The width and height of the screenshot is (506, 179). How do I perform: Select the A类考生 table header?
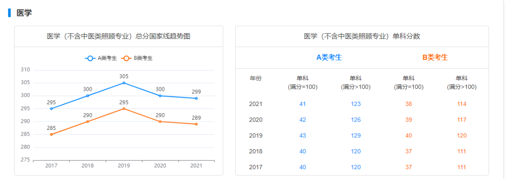pos(329,57)
